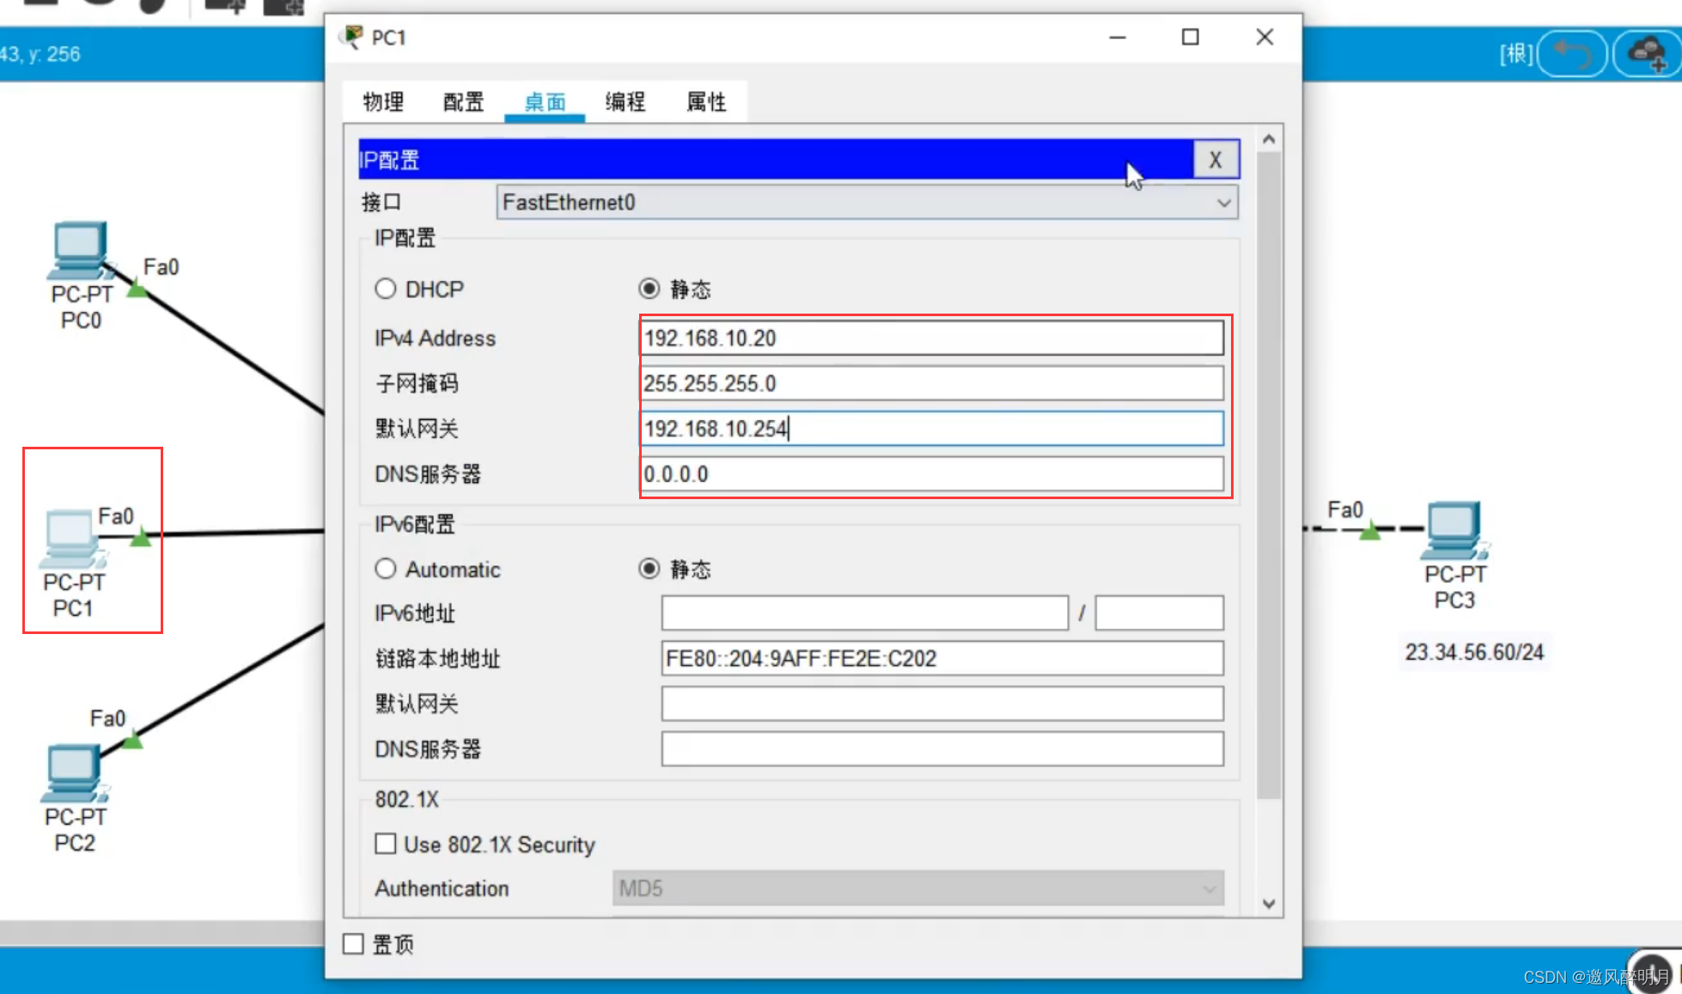Screen dimensions: 1682x994
Task: Click the scroll down arrow
Action: tap(1269, 903)
